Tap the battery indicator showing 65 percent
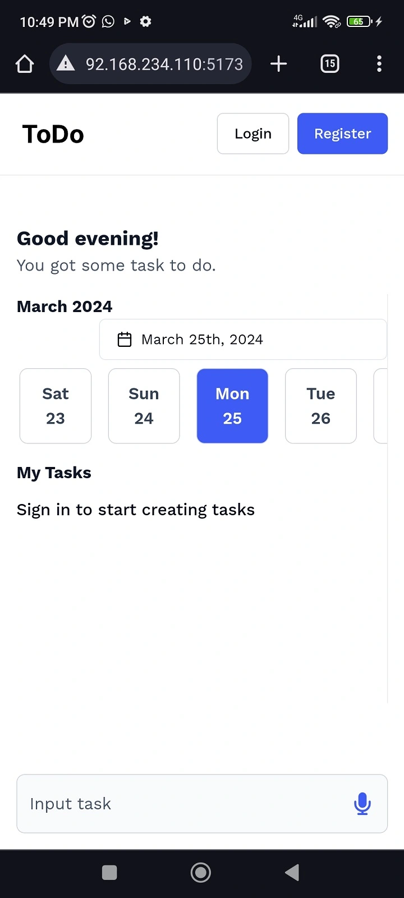404x898 pixels. 358,21
